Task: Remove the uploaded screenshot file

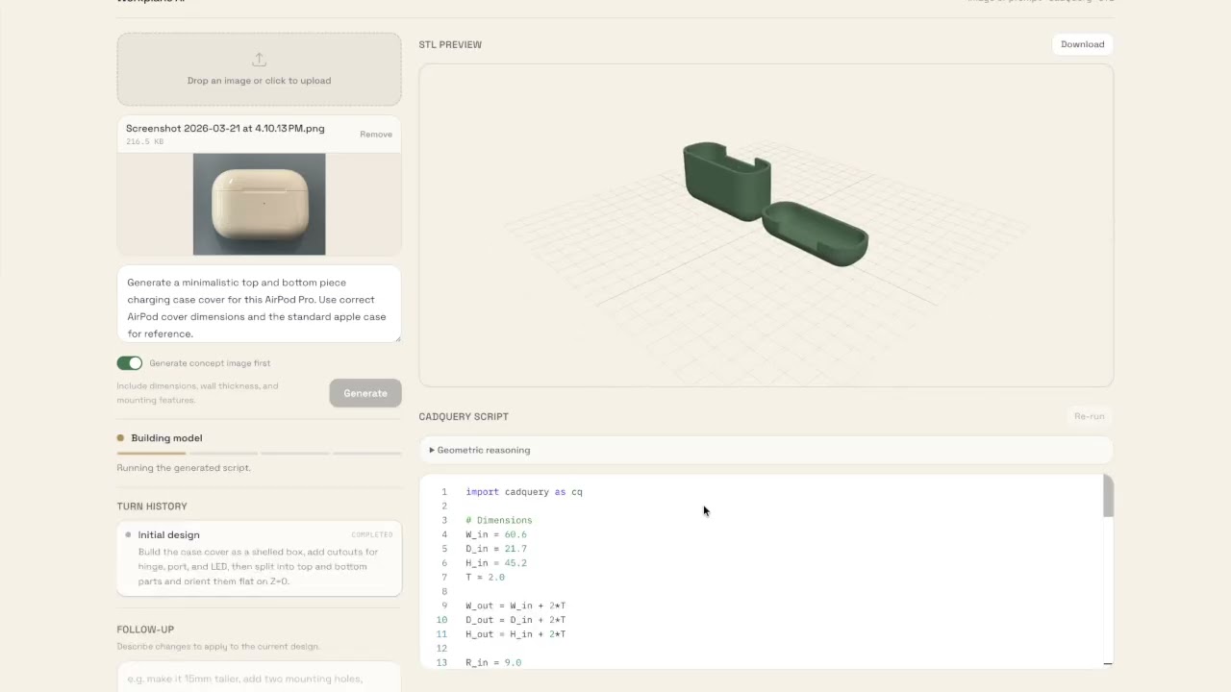Action: click(376, 135)
